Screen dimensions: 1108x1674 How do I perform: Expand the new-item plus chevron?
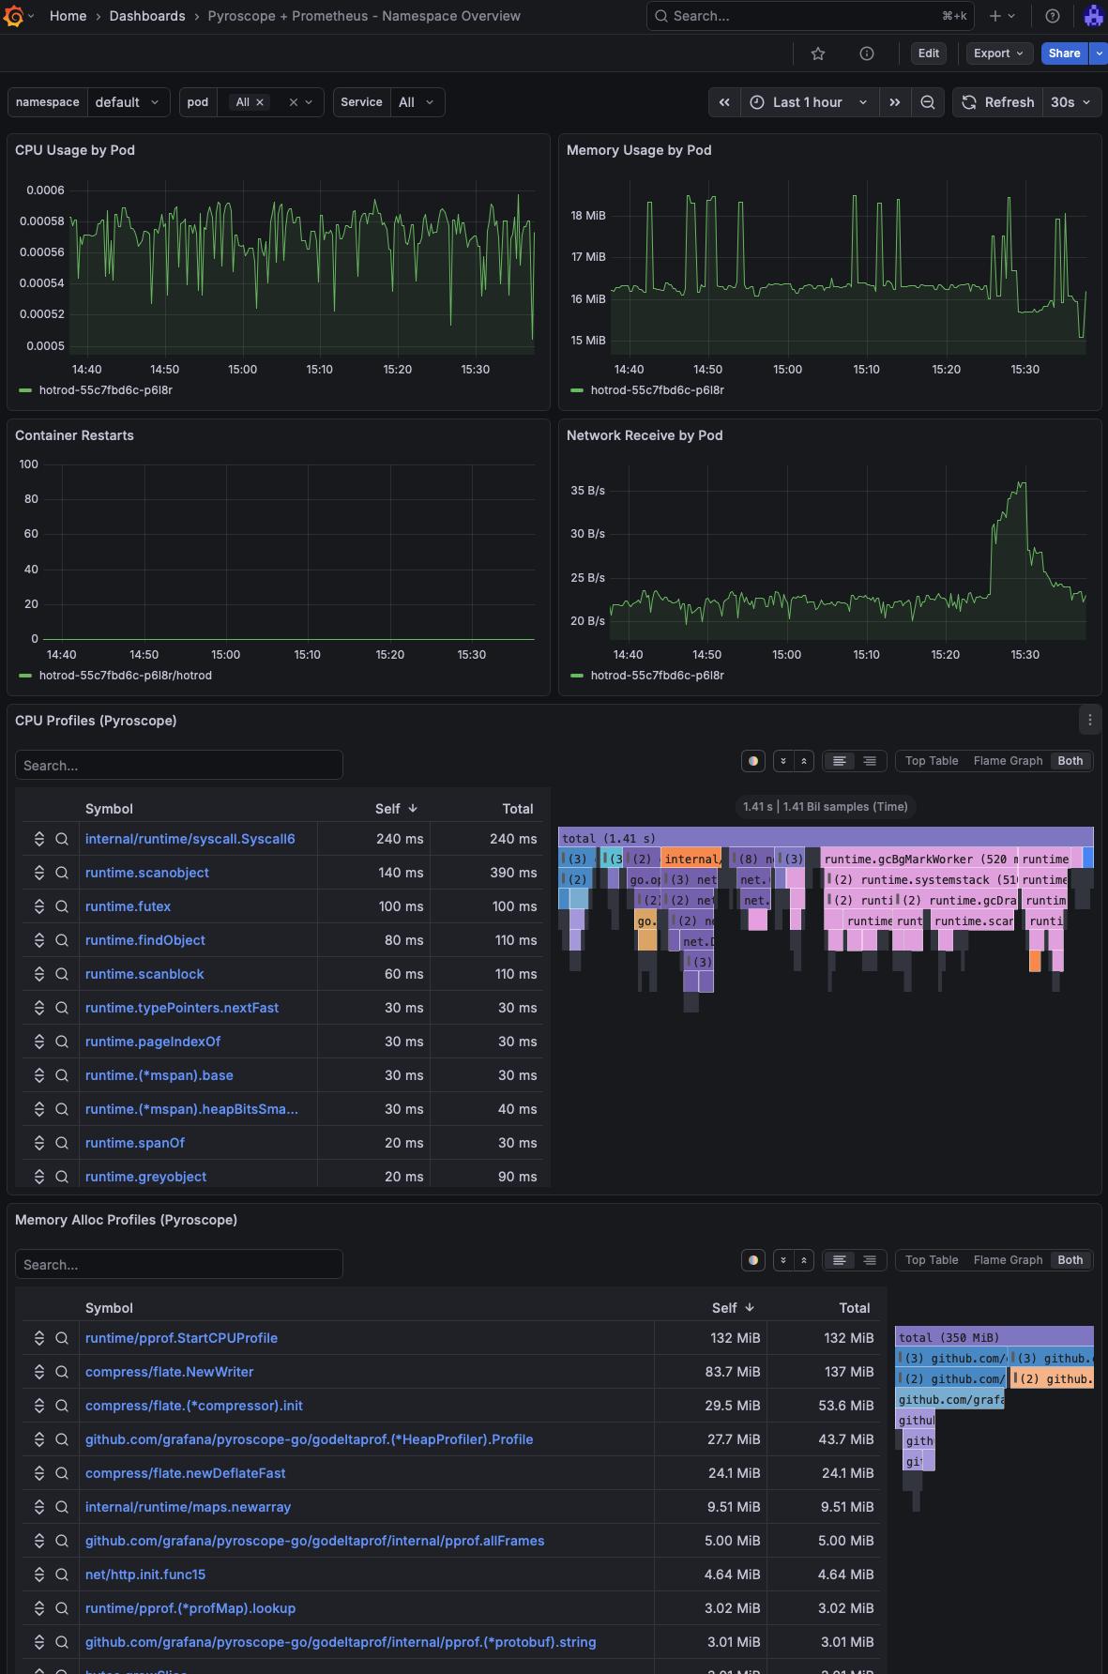1011,16
